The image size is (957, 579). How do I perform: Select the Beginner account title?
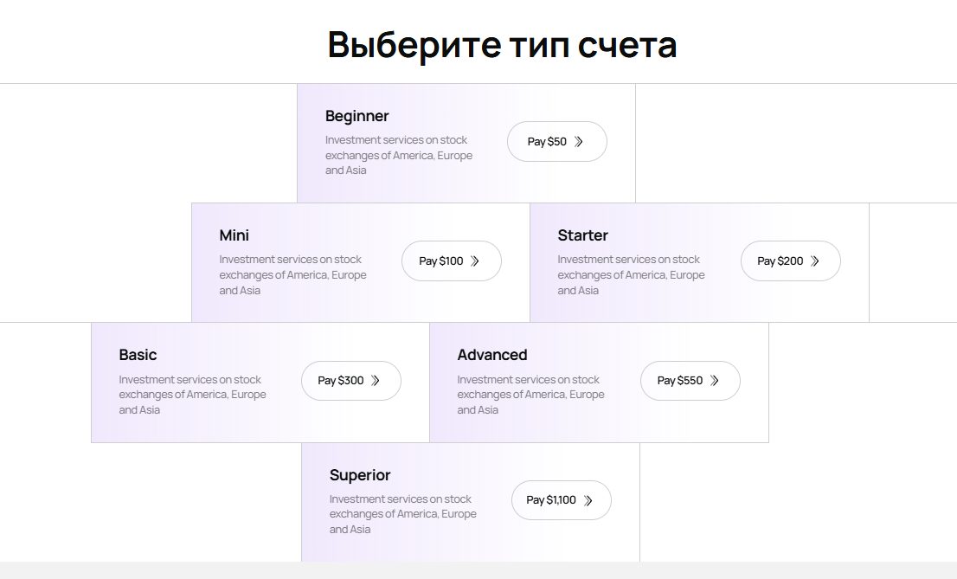pyautogui.click(x=356, y=116)
